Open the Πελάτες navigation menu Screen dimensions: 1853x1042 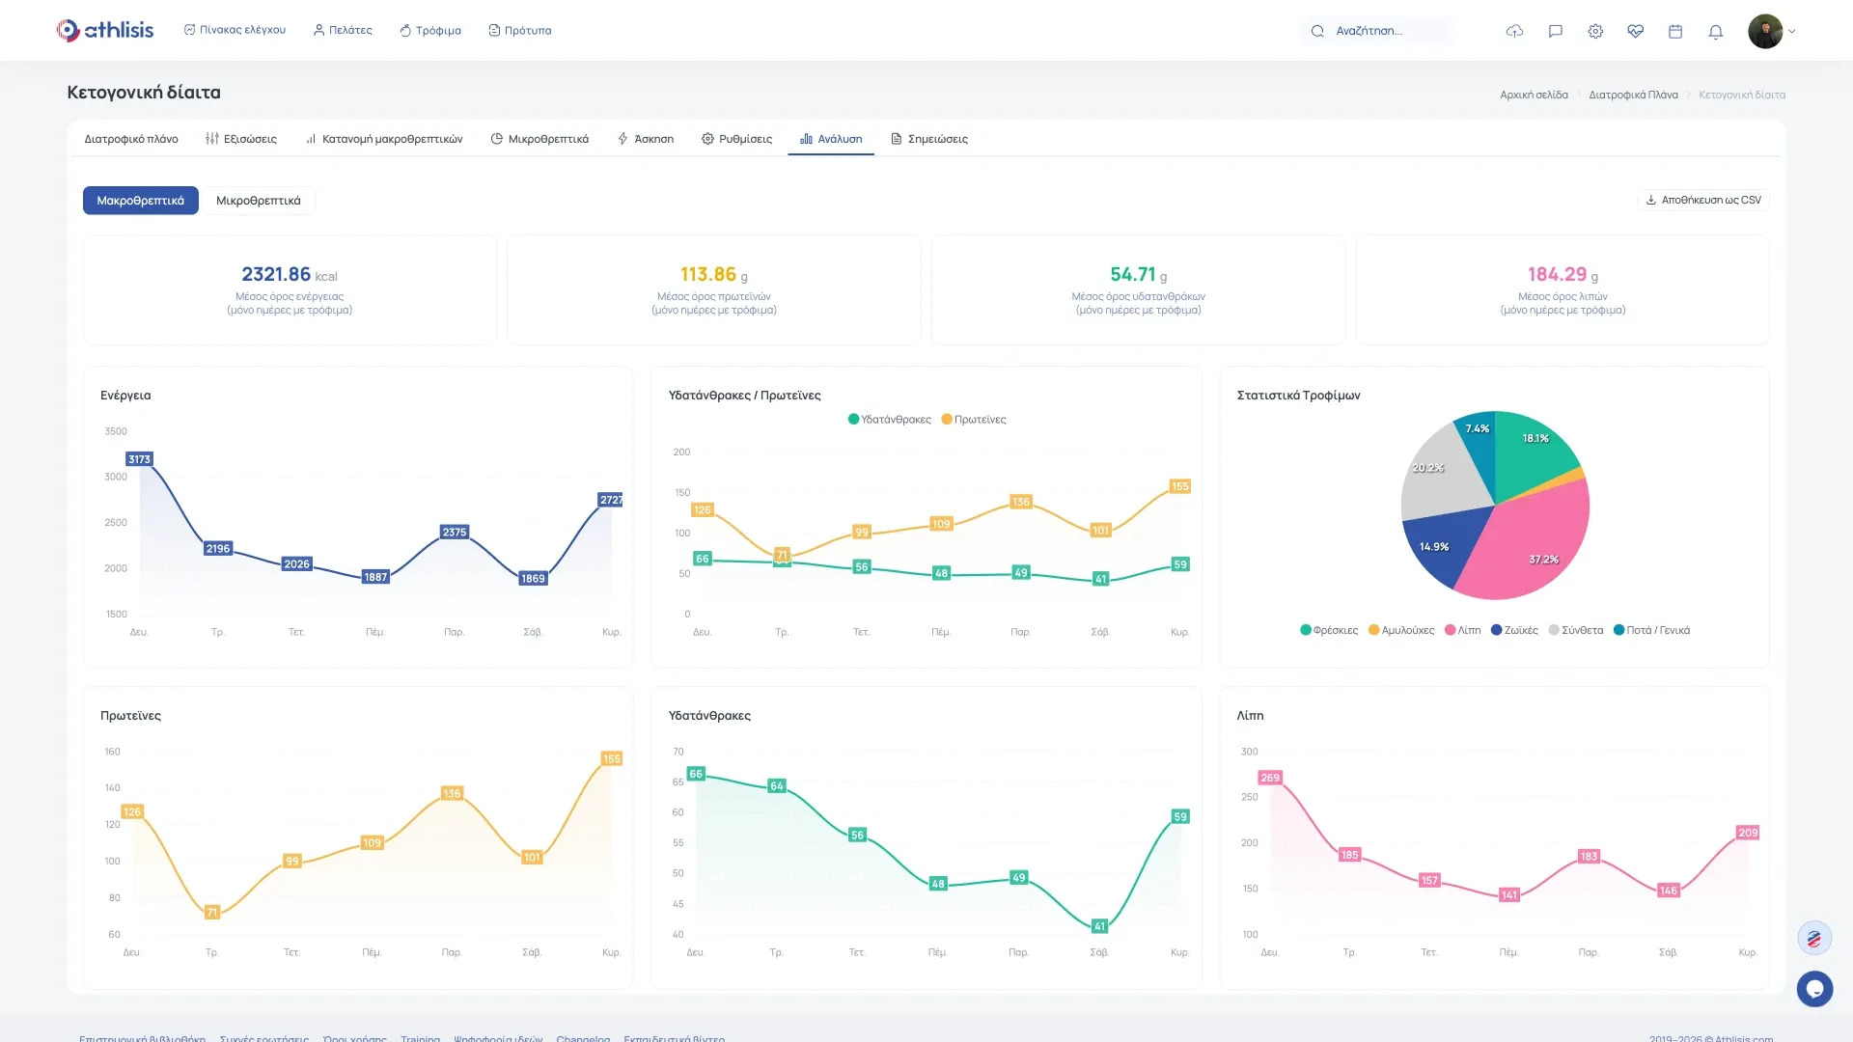tap(343, 31)
